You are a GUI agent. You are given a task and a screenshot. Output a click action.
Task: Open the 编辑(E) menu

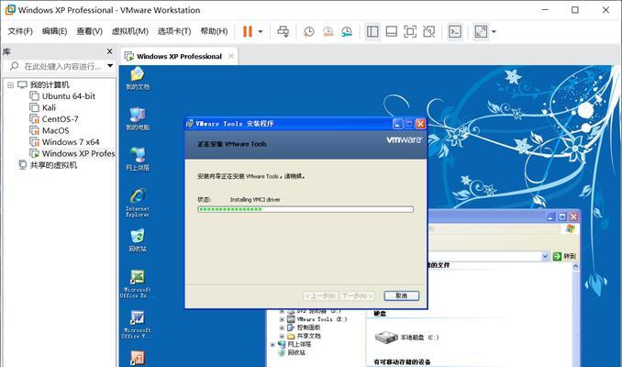(x=54, y=31)
